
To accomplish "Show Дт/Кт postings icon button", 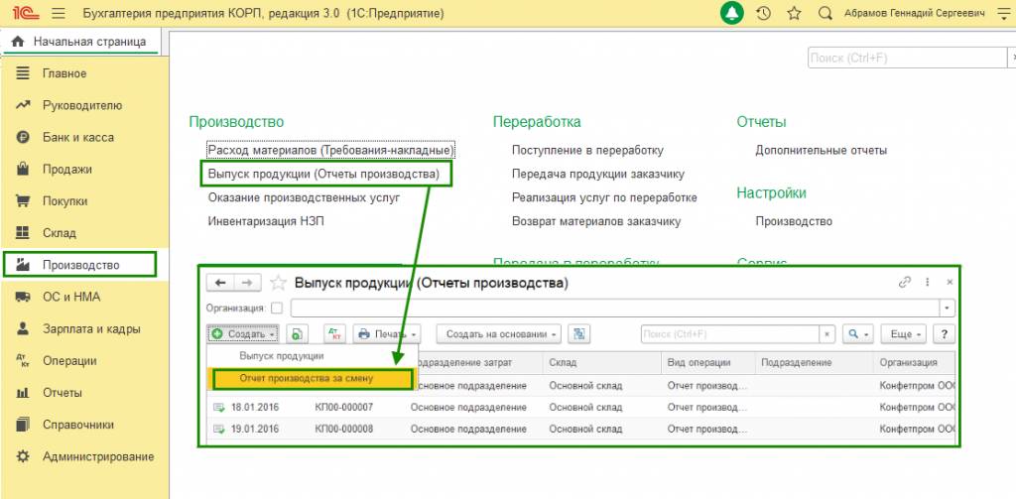I will (x=335, y=334).
